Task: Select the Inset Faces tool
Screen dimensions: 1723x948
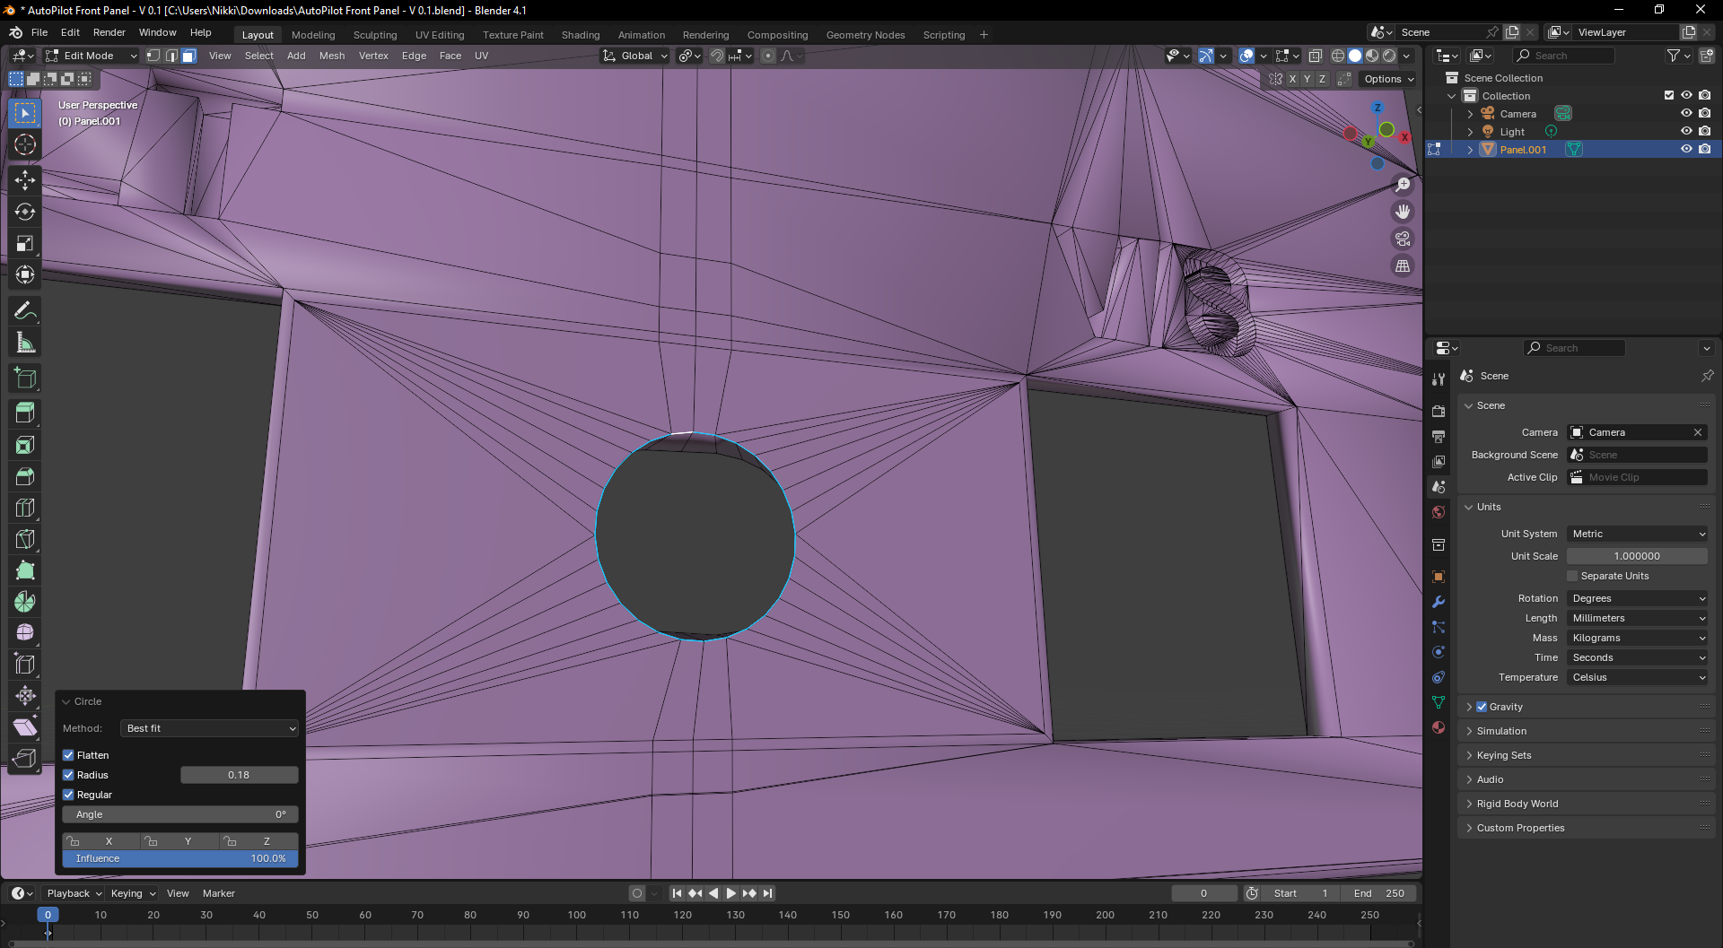Action: (25, 445)
